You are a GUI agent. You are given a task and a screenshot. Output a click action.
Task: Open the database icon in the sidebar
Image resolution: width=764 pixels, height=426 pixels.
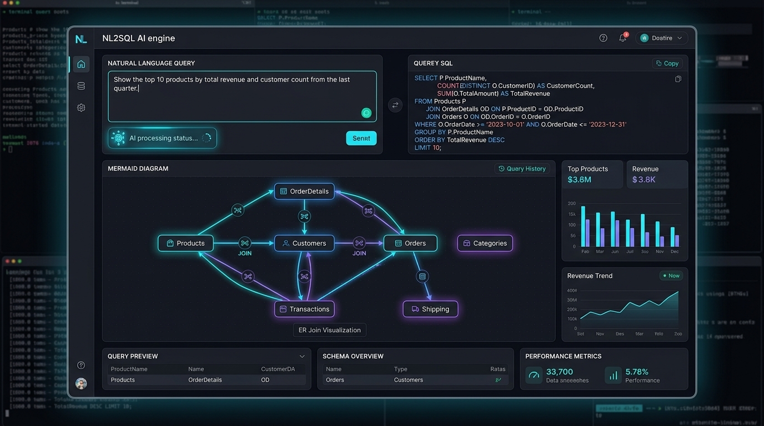click(x=81, y=86)
